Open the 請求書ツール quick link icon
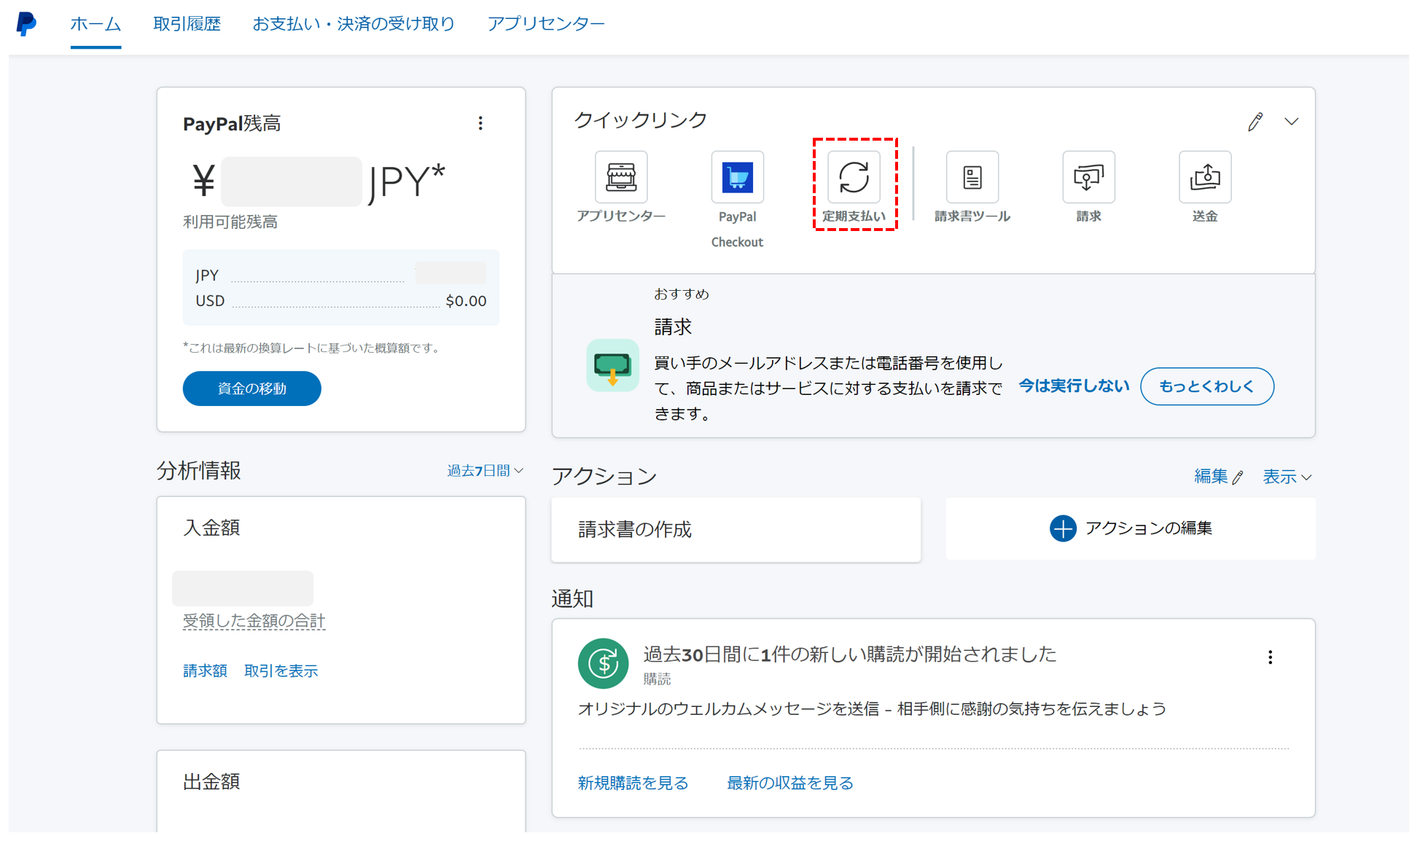 [972, 177]
